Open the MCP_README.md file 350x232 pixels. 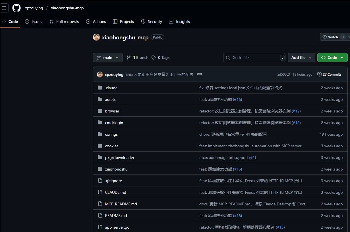click(x=121, y=204)
